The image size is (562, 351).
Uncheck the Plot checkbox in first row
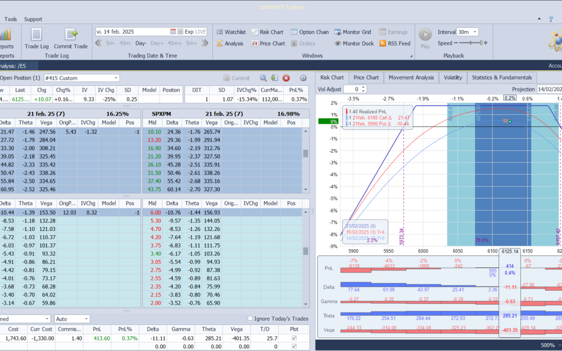(295, 339)
